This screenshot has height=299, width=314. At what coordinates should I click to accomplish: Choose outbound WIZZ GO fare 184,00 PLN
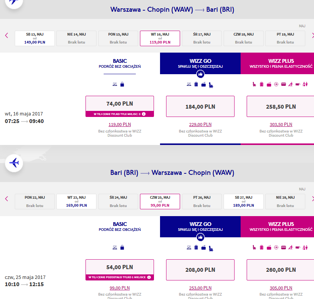[x=200, y=106]
